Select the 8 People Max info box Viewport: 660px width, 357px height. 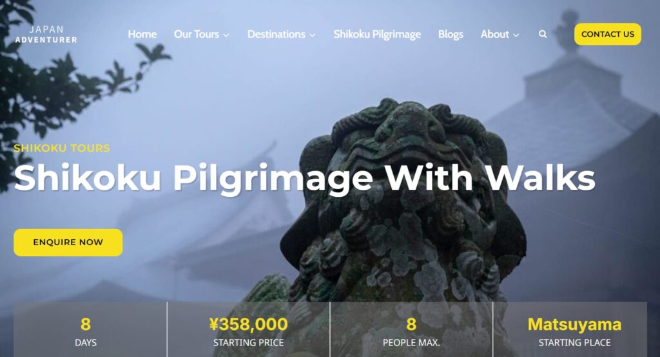click(x=411, y=329)
